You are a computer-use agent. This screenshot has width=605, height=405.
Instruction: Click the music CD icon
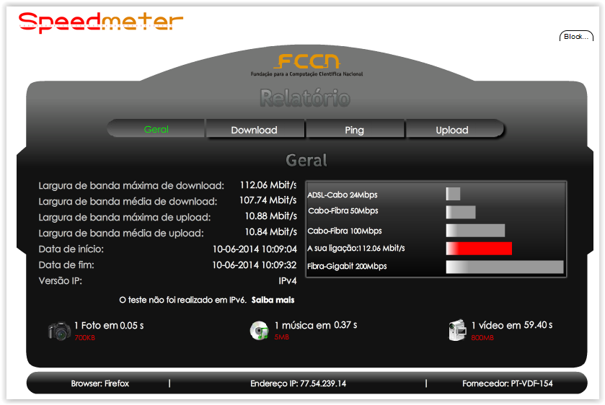260,331
